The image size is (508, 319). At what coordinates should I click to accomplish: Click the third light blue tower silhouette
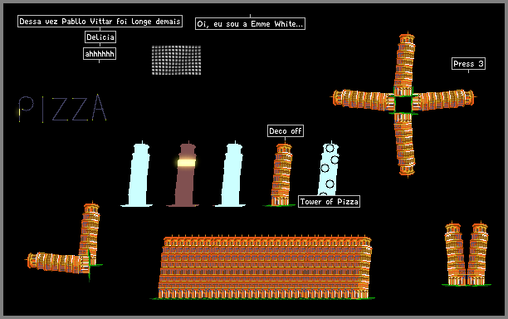click(x=232, y=174)
